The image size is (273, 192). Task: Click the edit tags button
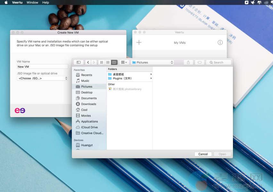(199, 62)
